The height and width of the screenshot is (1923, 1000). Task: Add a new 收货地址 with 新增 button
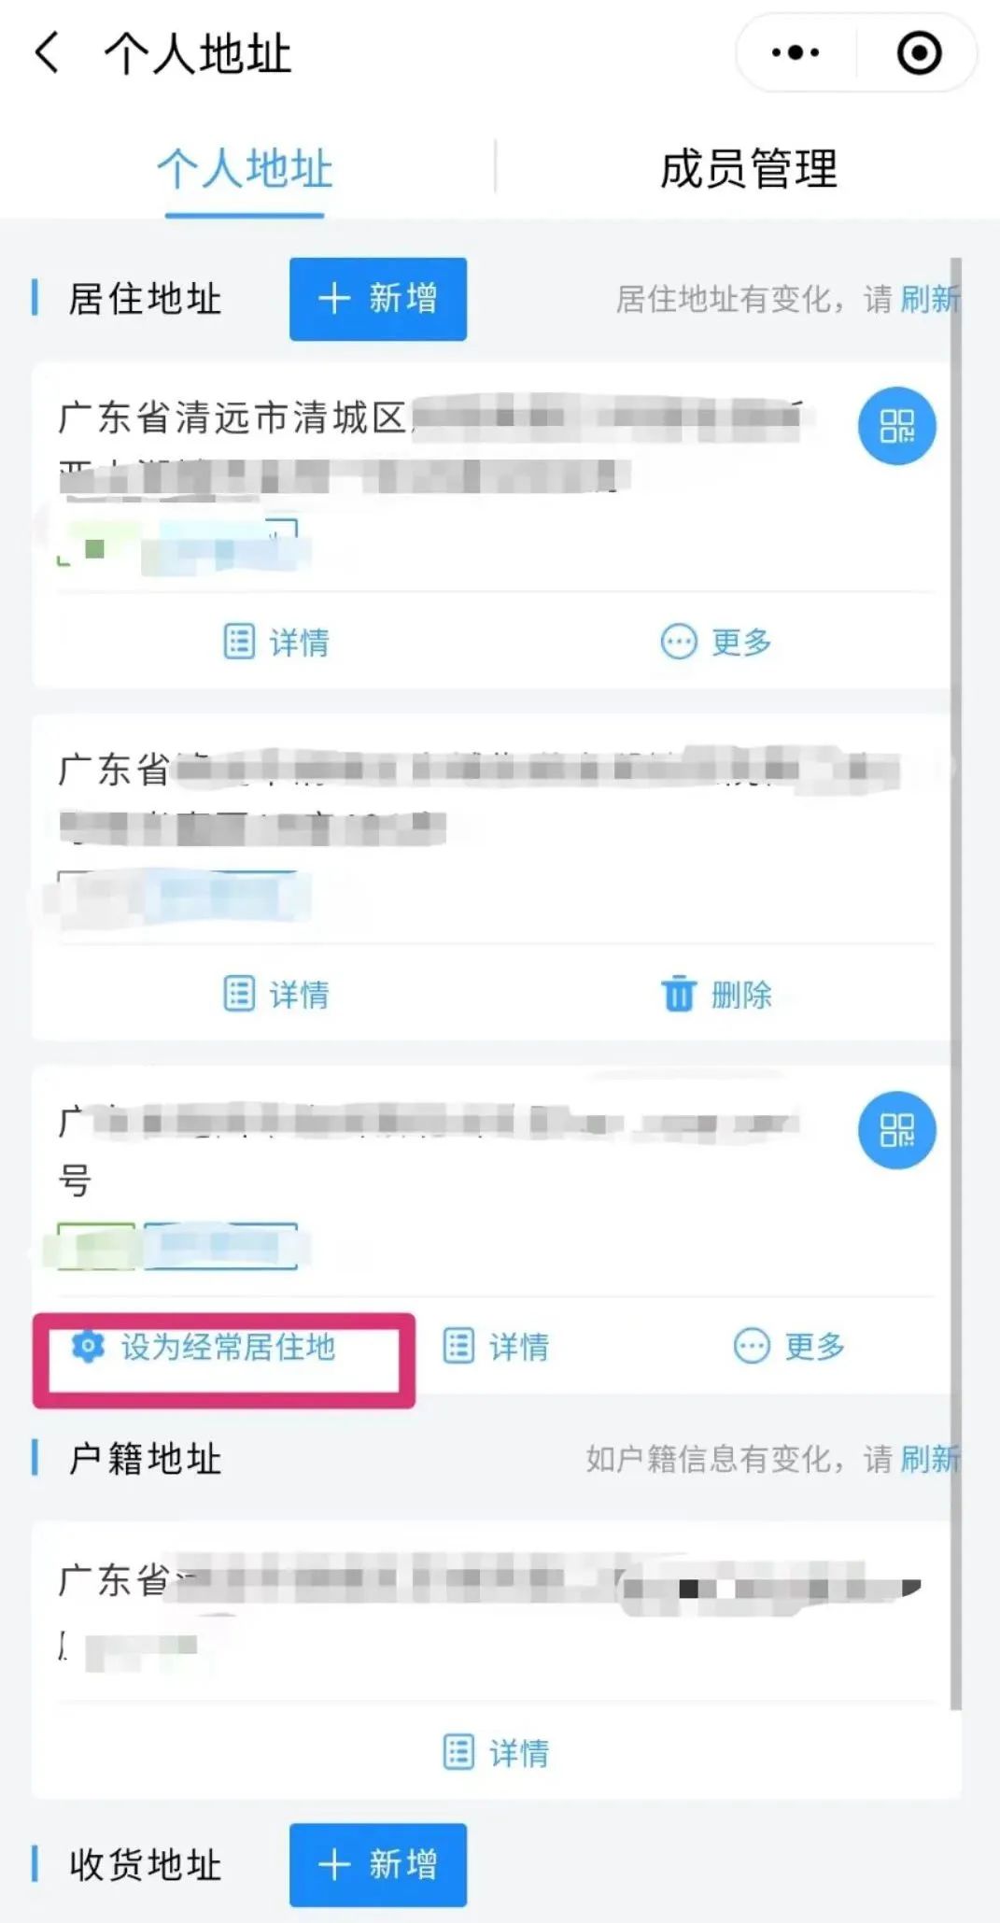click(378, 1864)
